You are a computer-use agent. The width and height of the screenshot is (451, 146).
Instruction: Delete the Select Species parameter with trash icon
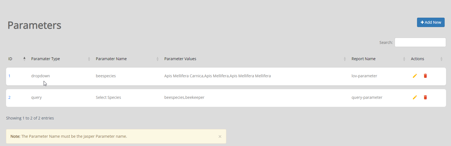pos(425,97)
